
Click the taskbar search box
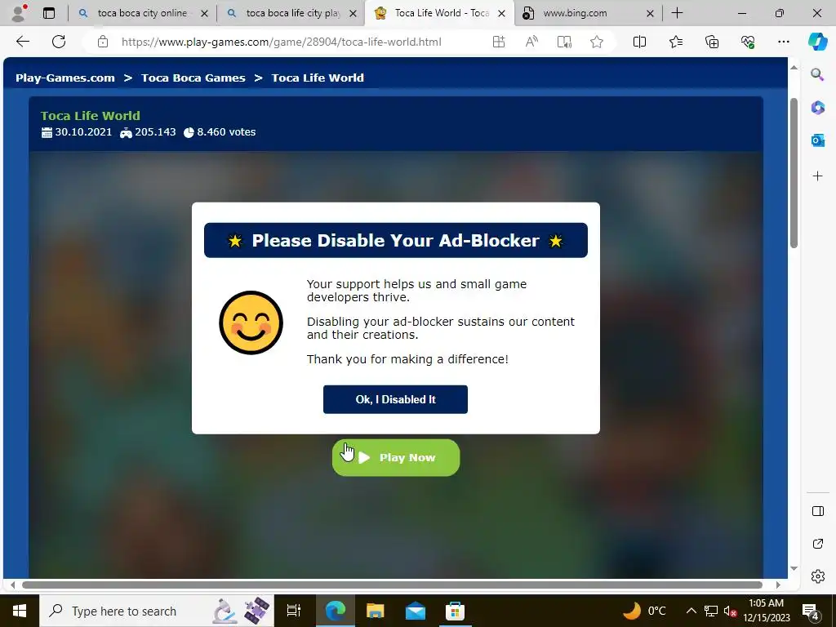(157, 611)
